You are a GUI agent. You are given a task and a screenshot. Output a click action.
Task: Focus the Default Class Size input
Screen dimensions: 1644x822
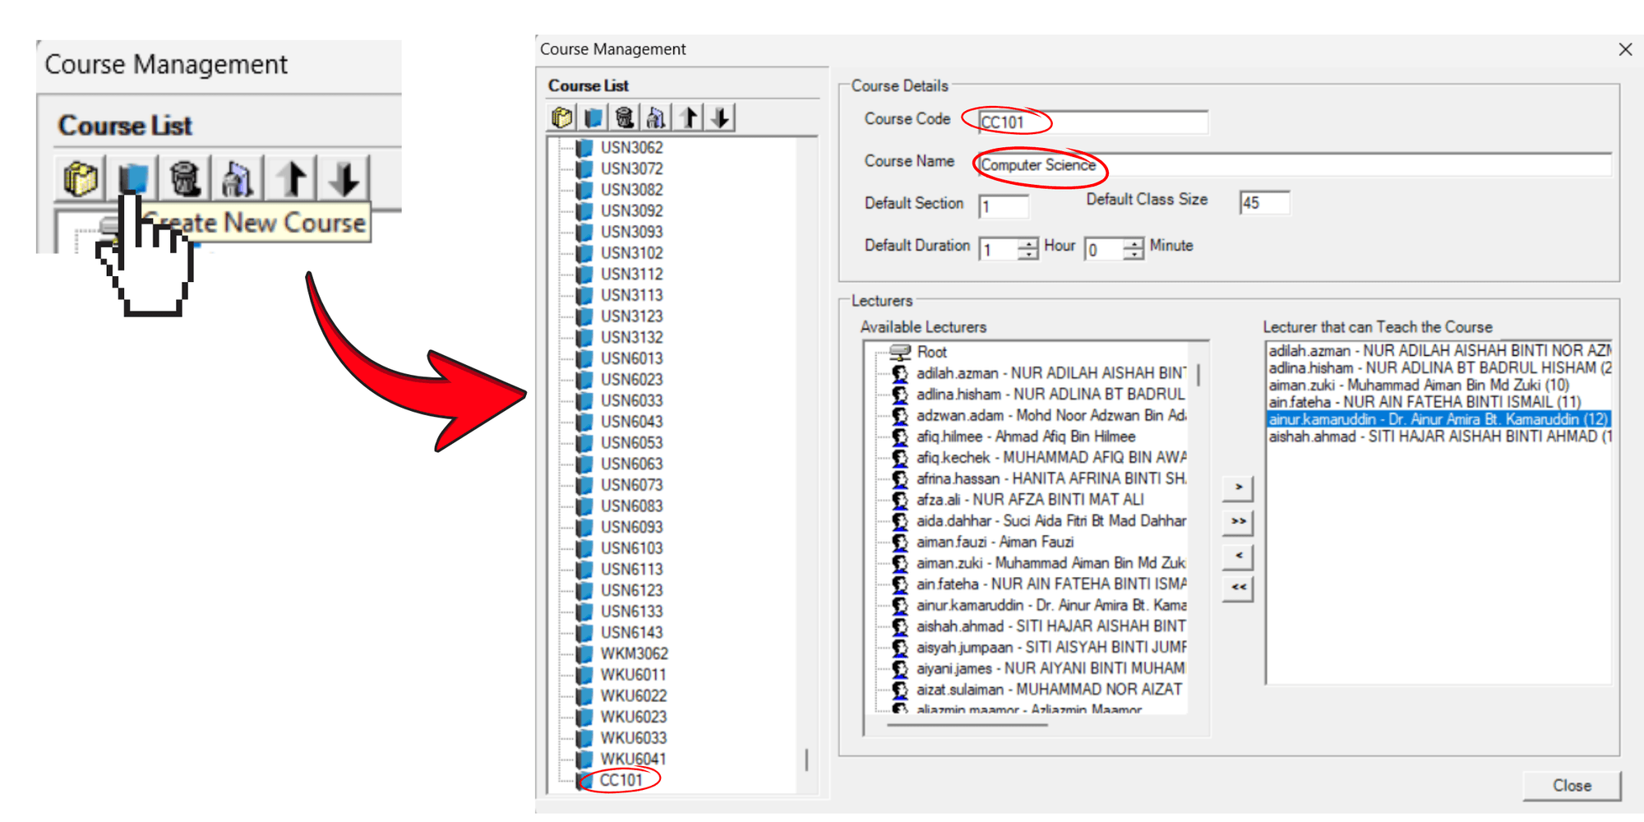(1264, 202)
